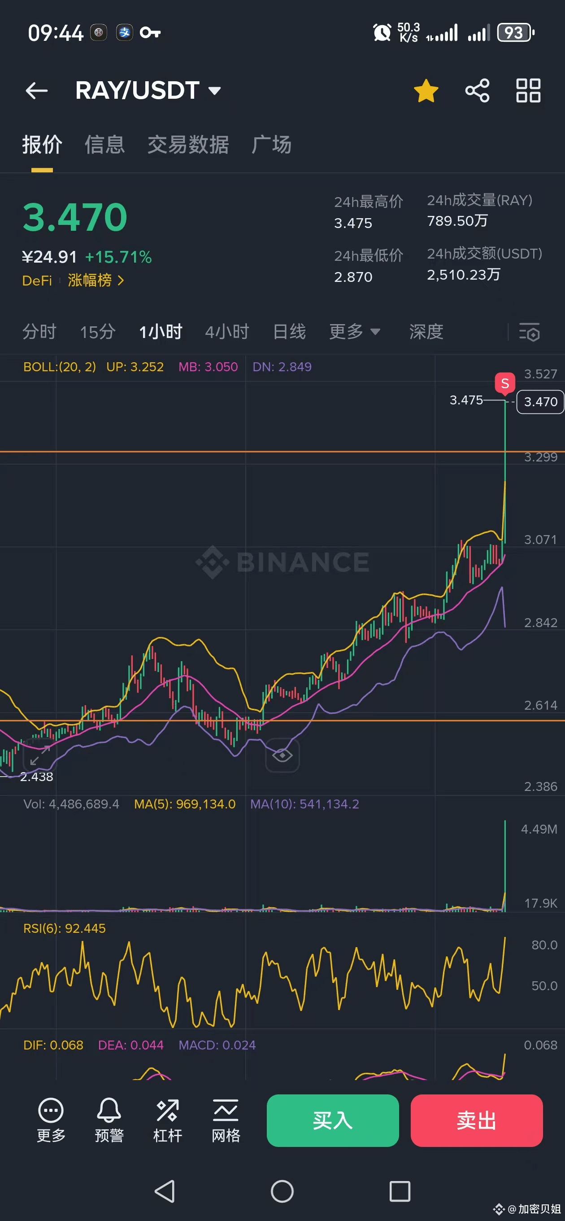Expand chart to fullscreen with diagonal arrows icon
Viewport: 565px width, 1221px height.
(40, 755)
